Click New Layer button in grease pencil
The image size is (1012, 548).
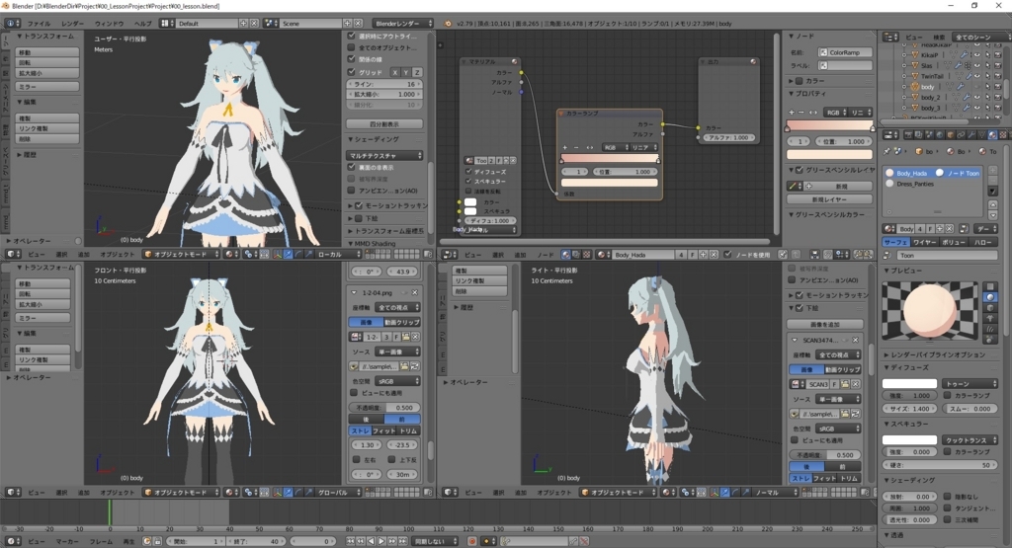click(x=829, y=199)
